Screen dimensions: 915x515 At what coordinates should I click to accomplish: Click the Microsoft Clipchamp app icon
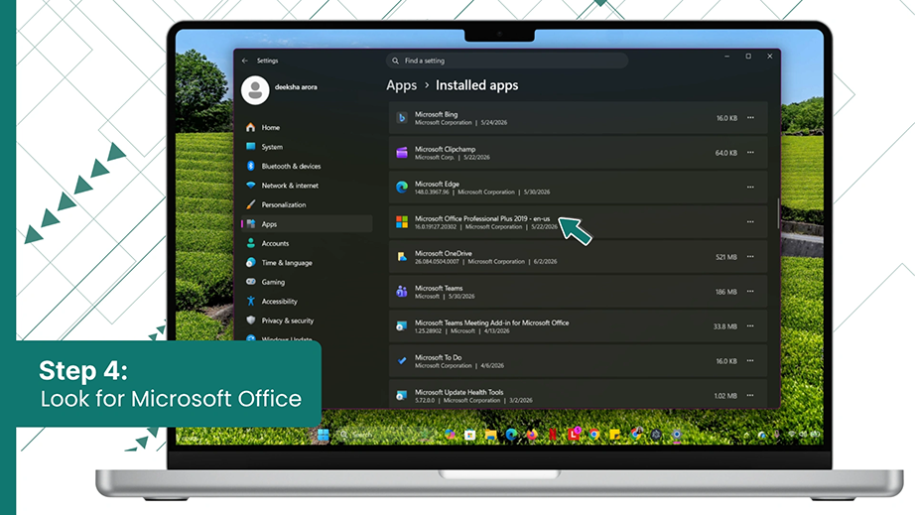click(x=402, y=153)
